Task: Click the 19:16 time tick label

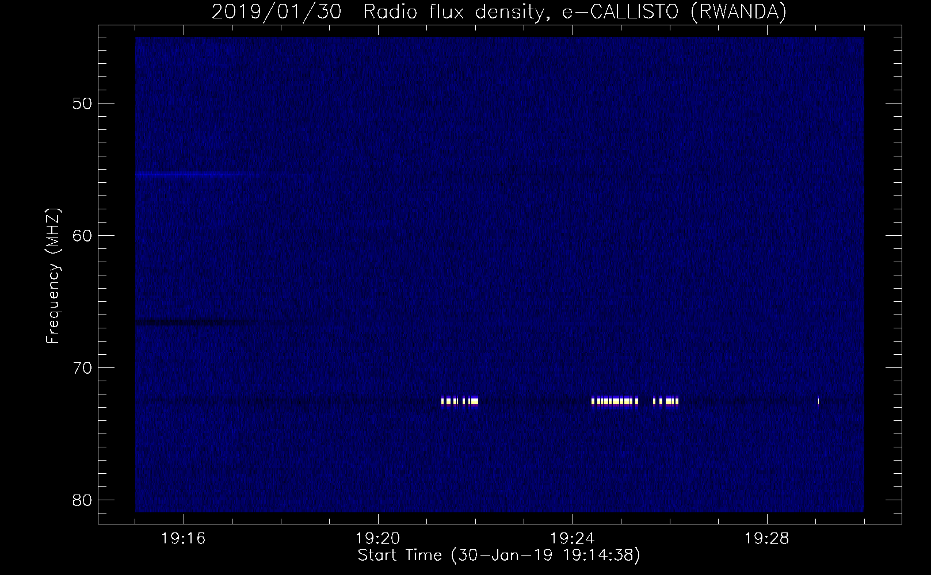Action: click(x=184, y=539)
